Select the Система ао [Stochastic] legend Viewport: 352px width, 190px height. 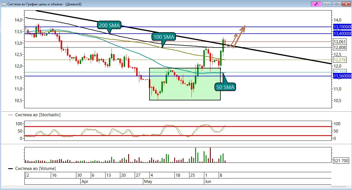click(x=34, y=115)
